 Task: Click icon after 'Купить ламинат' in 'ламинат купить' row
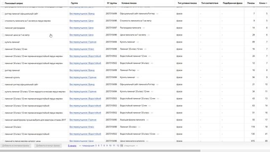coord(138,77)
